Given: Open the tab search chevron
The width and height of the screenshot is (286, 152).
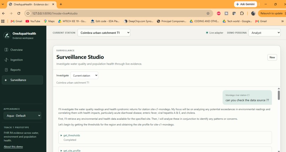Looking at the screenshot, I should coord(3,4).
